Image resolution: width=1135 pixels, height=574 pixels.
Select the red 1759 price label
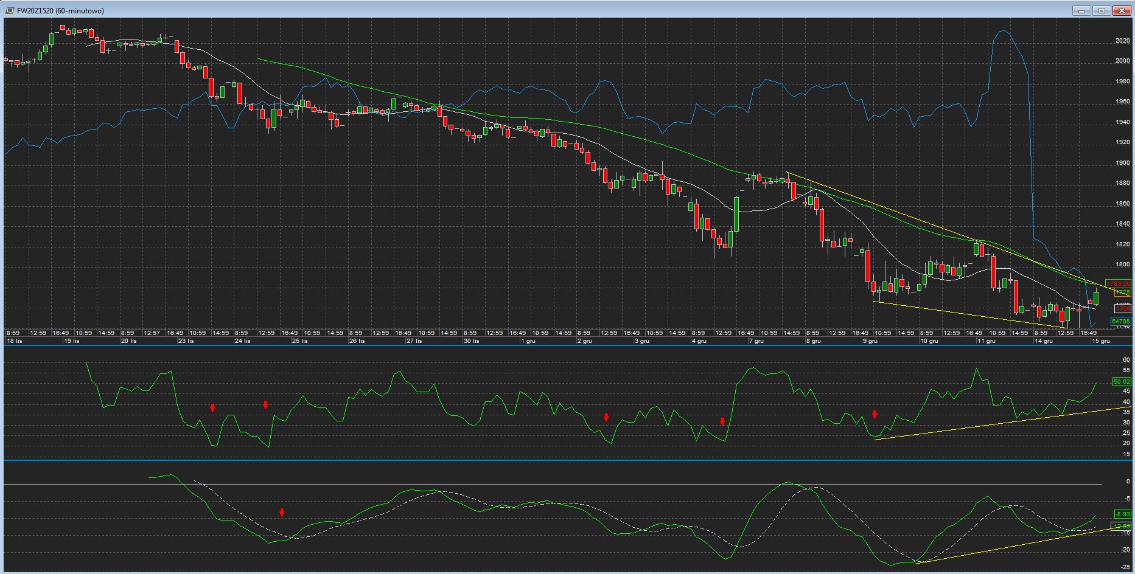coord(1122,309)
